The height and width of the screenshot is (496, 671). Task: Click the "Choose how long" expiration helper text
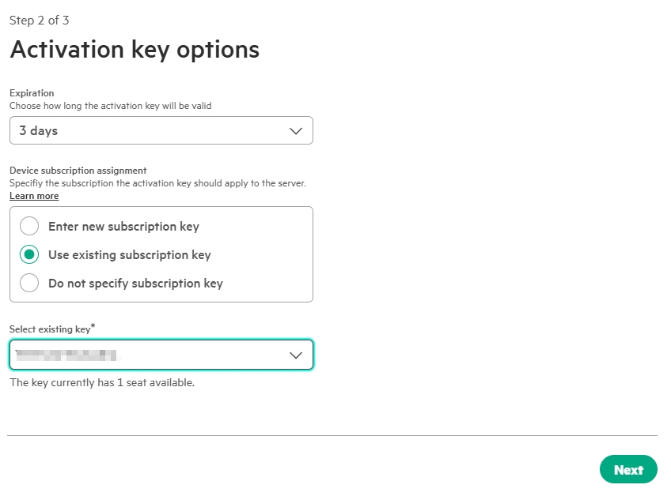click(110, 105)
